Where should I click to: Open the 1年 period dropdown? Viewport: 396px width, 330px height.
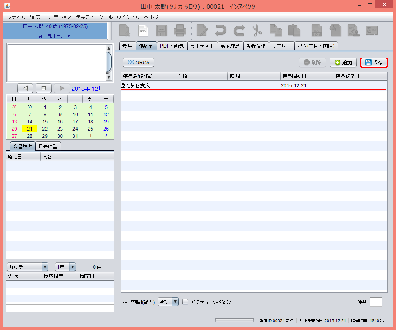point(65,267)
